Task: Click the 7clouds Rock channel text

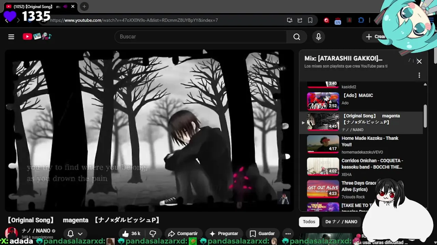Action: tap(353, 197)
